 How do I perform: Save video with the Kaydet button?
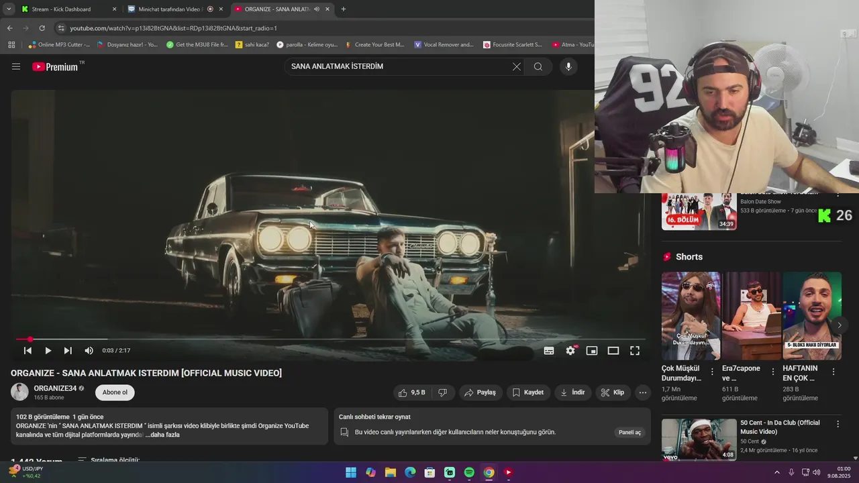click(528, 392)
